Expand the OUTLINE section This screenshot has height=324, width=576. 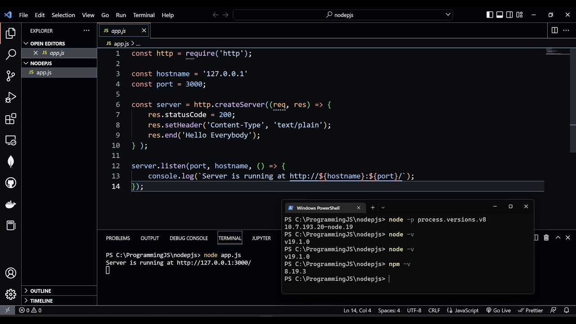pyautogui.click(x=59, y=291)
